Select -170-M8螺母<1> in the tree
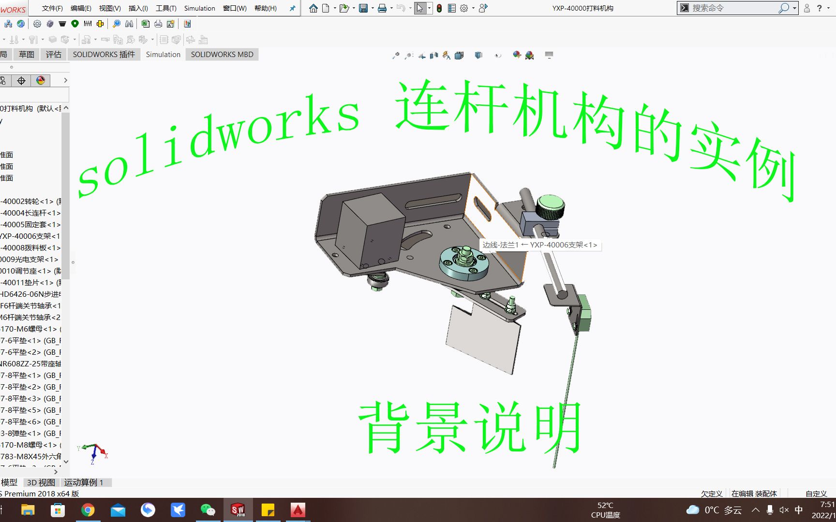Screen dimensions: 836x522 point(31,445)
